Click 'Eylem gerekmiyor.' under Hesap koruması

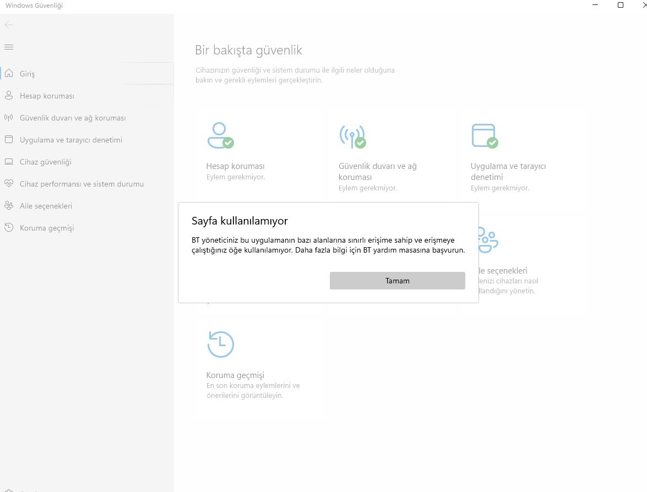236,177
